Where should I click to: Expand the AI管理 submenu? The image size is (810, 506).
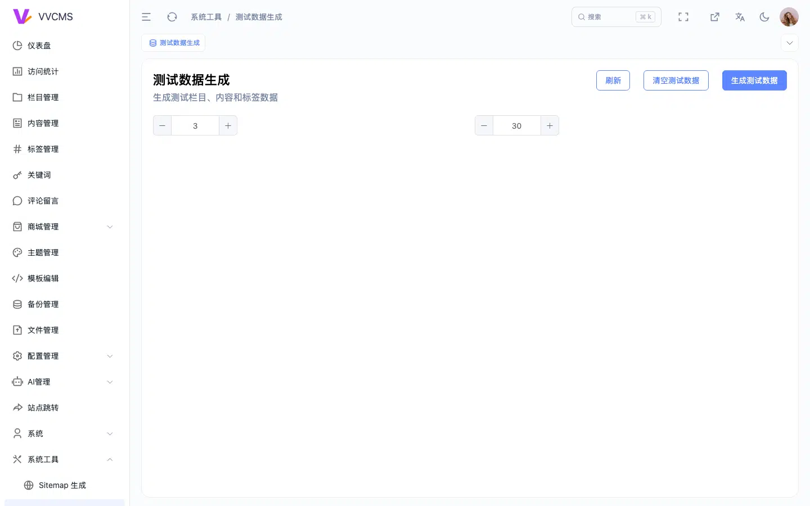tap(65, 382)
